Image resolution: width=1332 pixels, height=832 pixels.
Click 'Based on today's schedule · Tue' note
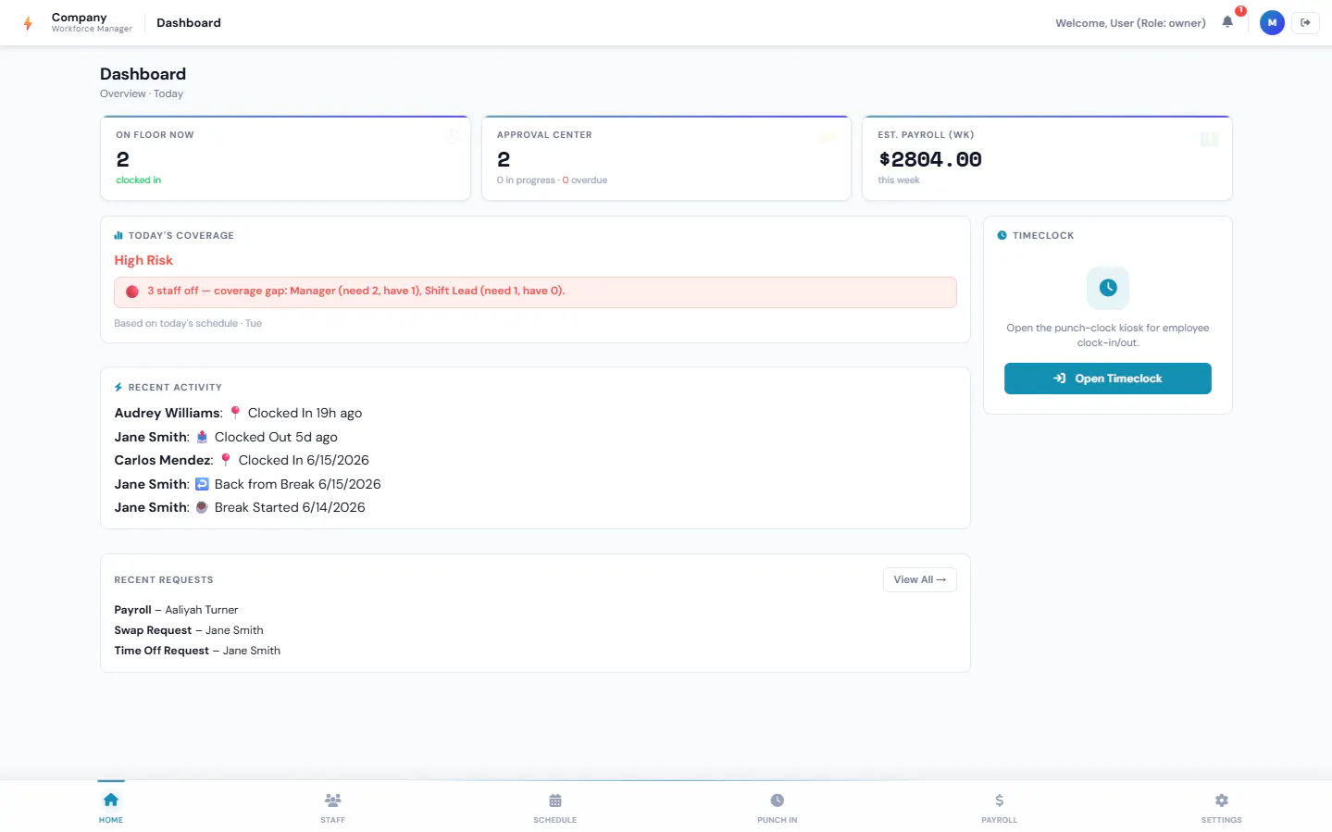[188, 323]
